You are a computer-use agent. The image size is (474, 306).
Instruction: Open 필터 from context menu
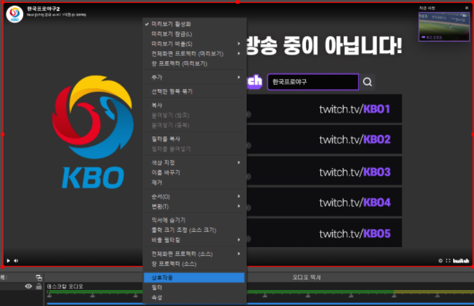(x=194, y=287)
